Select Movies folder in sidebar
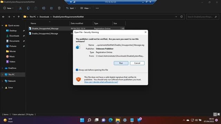This screenshot has height=124, width=221. pyautogui.click(x=12, y=51)
